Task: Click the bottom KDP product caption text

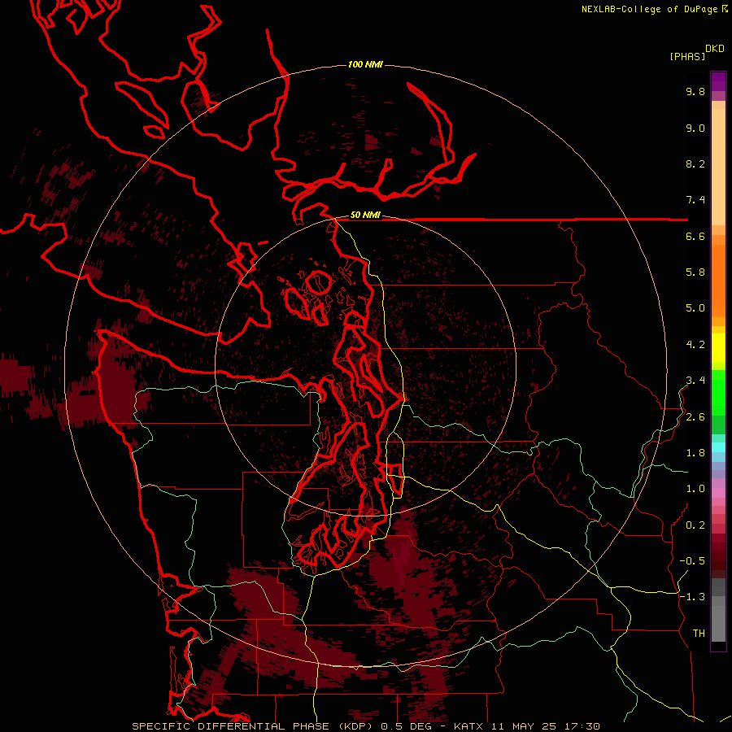Action: click(x=365, y=726)
